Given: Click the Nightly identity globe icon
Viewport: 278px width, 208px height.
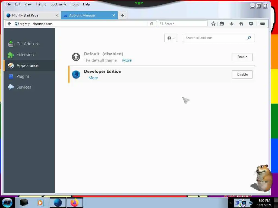Looking at the screenshot, I should click(x=17, y=24).
